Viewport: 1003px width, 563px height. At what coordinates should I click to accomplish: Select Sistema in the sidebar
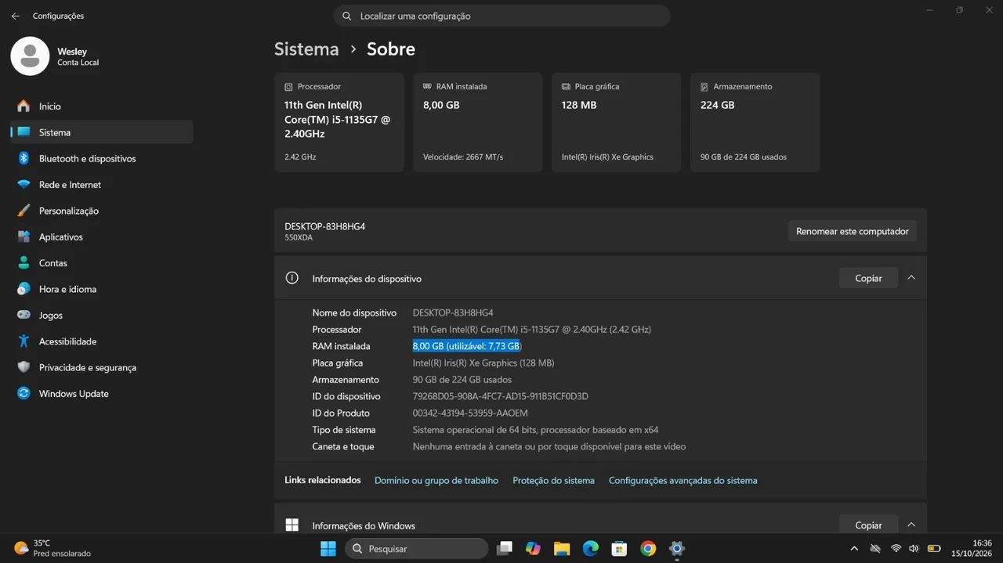pos(102,132)
